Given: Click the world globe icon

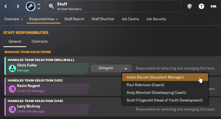Looking at the screenshot, I should click(x=189, y=6).
